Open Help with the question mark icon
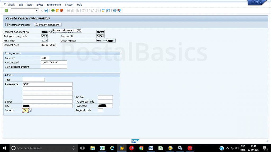Viewport: 271px width, 152px height. 115,11
